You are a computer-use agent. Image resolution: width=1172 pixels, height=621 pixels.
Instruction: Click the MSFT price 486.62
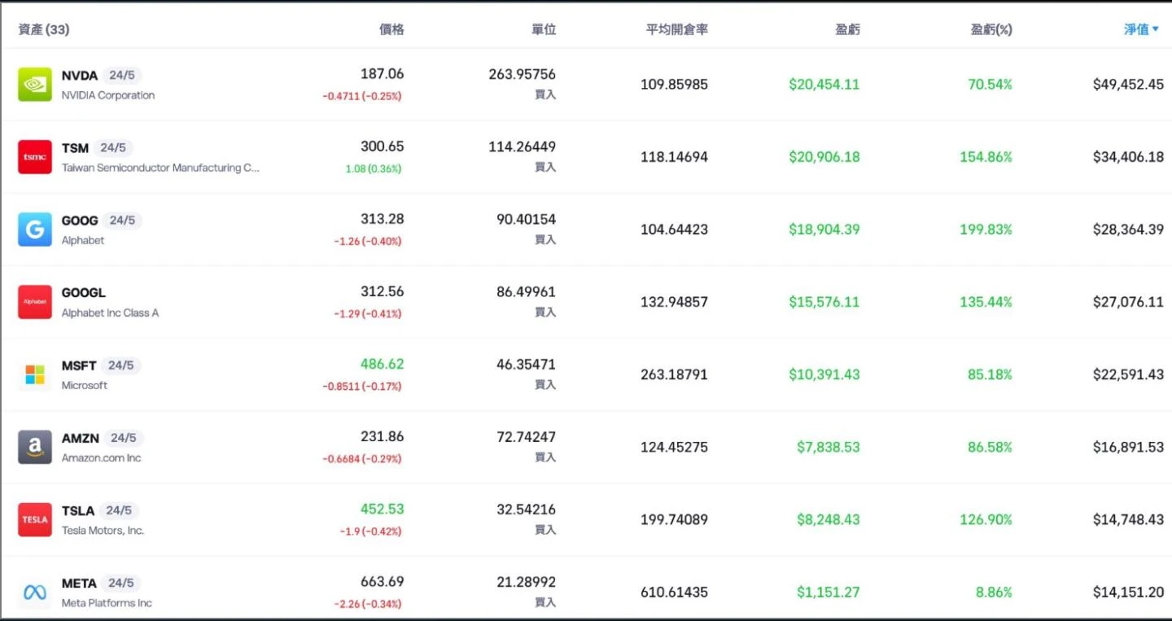(381, 365)
